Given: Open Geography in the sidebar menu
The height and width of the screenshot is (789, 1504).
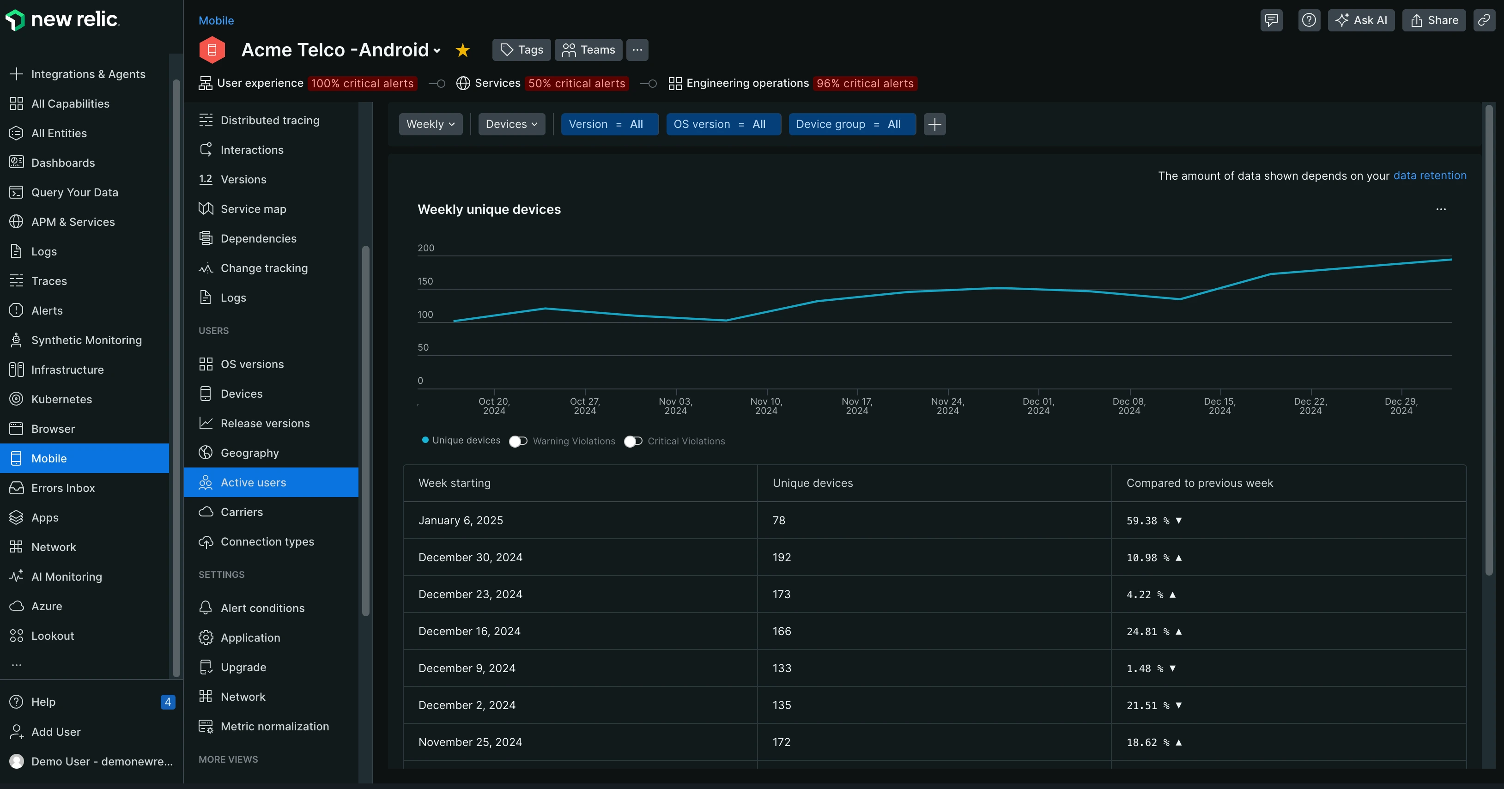Looking at the screenshot, I should 249,453.
